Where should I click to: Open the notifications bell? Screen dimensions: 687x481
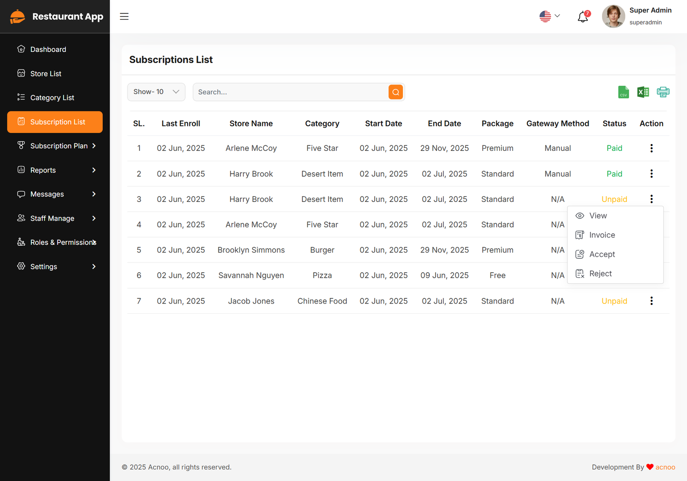[583, 17]
